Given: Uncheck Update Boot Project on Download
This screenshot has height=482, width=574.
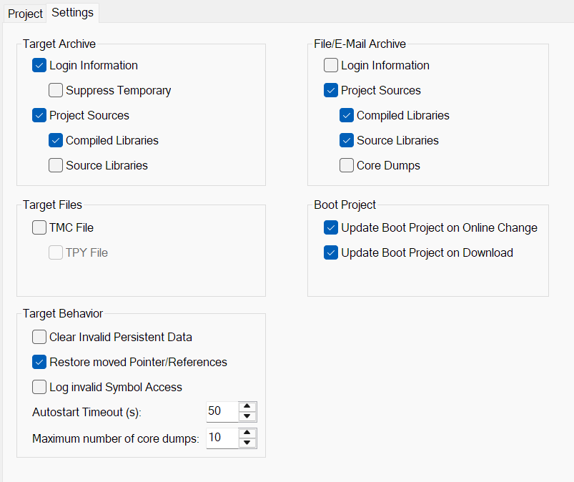Looking at the screenshot, I should click(331, 252).
